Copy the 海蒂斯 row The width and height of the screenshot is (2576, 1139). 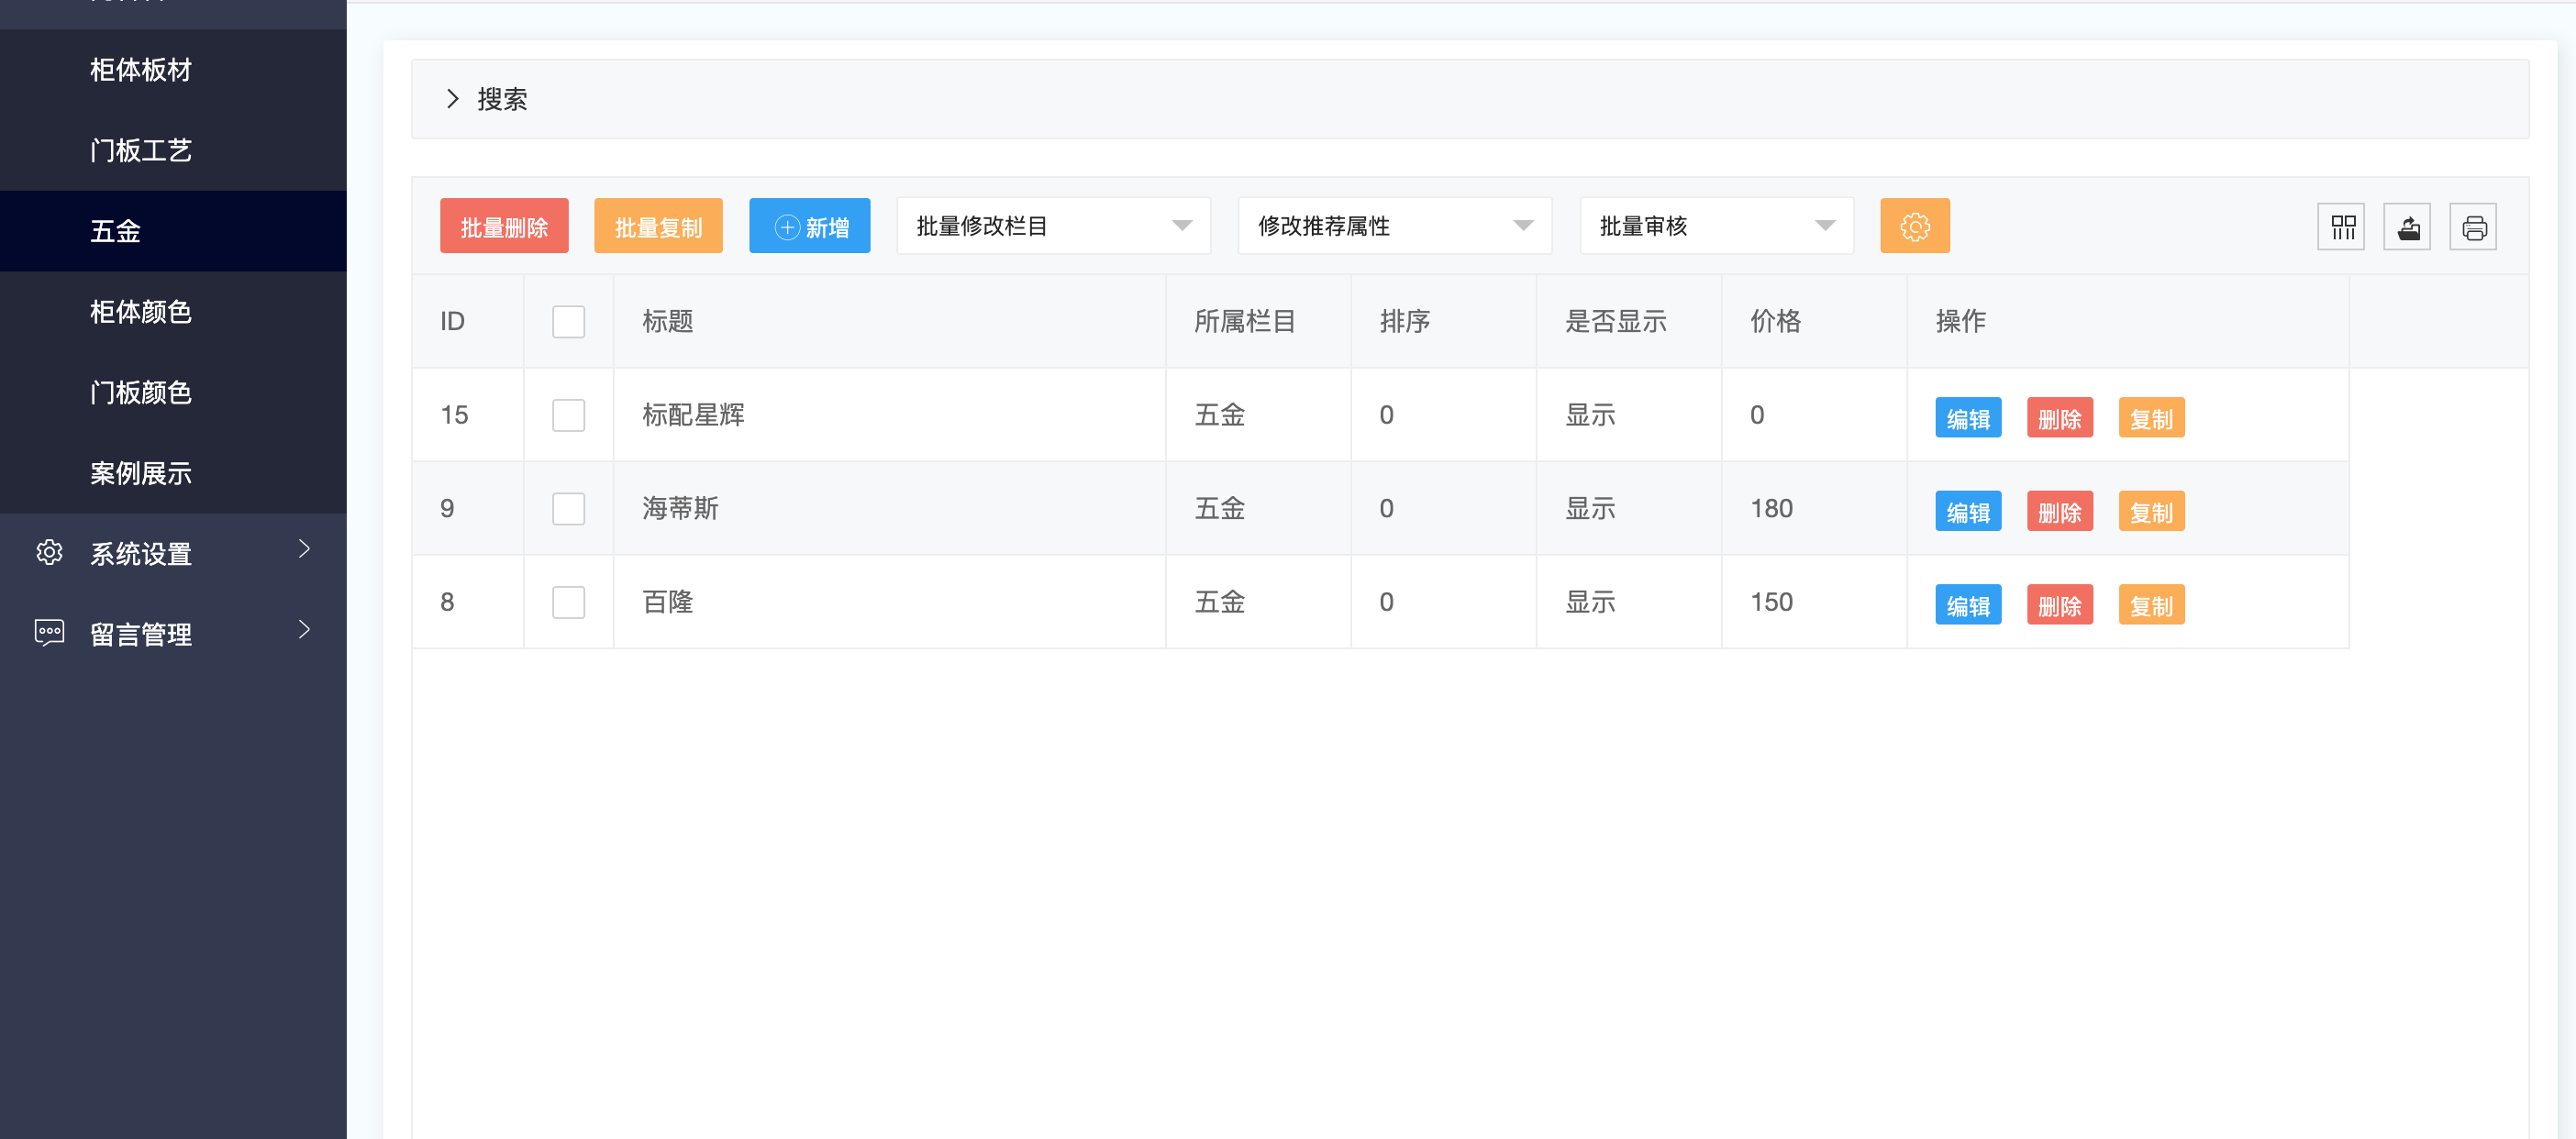pyautogui.click(x=2151, y=512)
